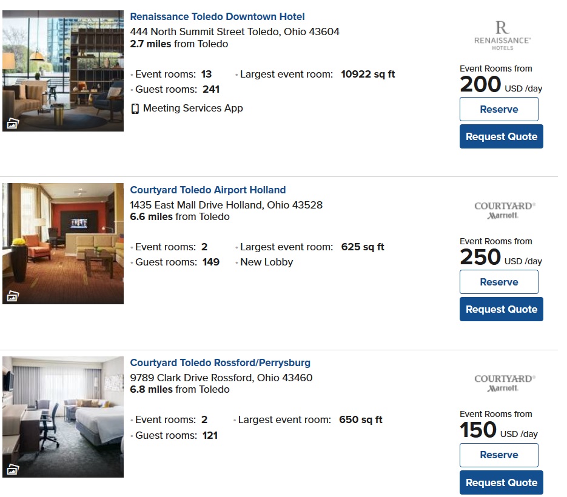Image resolution: width=567 pixels, height=497 pixels.
Task: Open photo gallery icon on Courtyard Airport Holland image
Action: (13, 296)
